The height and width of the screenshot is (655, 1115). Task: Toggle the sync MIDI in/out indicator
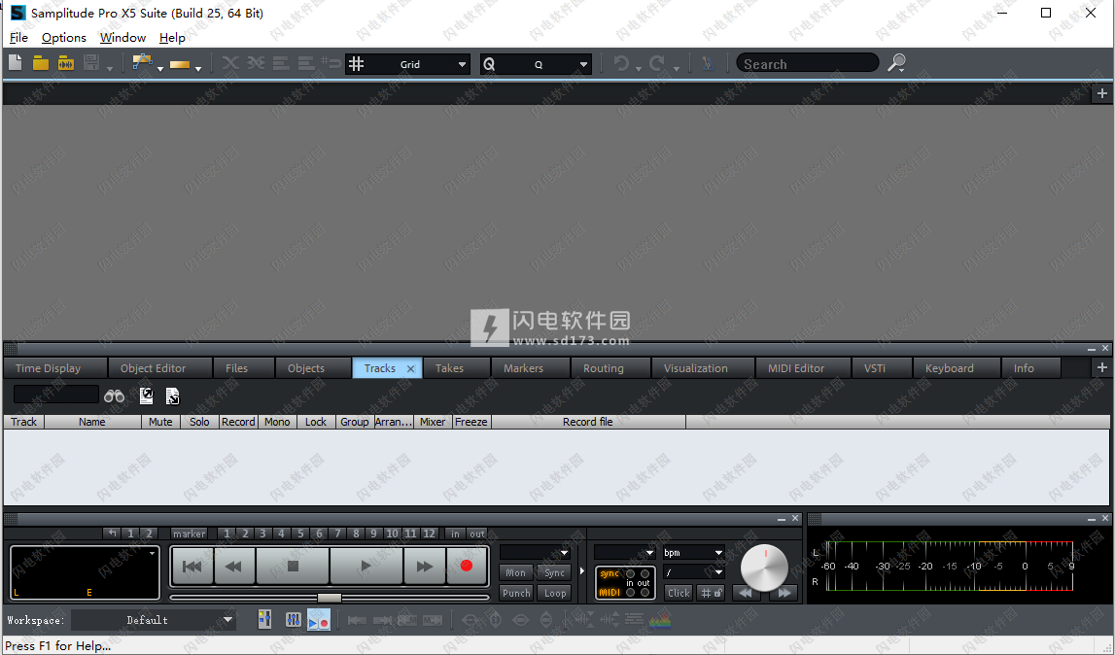coord(625,583)
